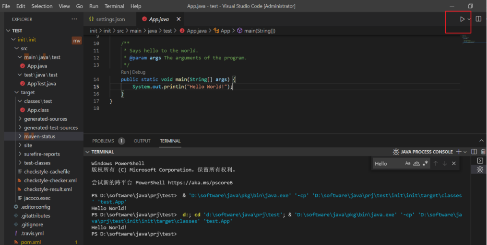Open the Terminal menu

coord(114,6)
